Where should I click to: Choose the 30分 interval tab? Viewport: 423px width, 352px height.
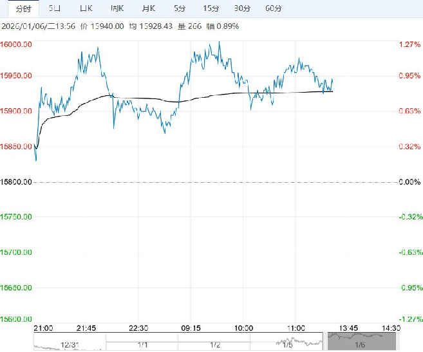pos(242,8)
